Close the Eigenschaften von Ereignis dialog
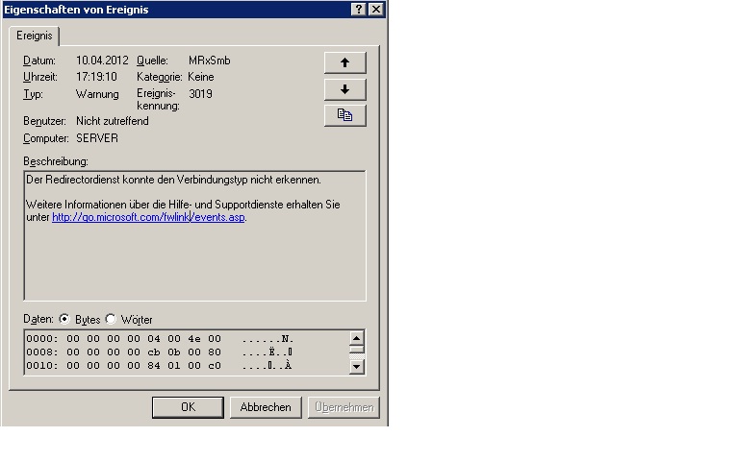 (x=375, y=10)
